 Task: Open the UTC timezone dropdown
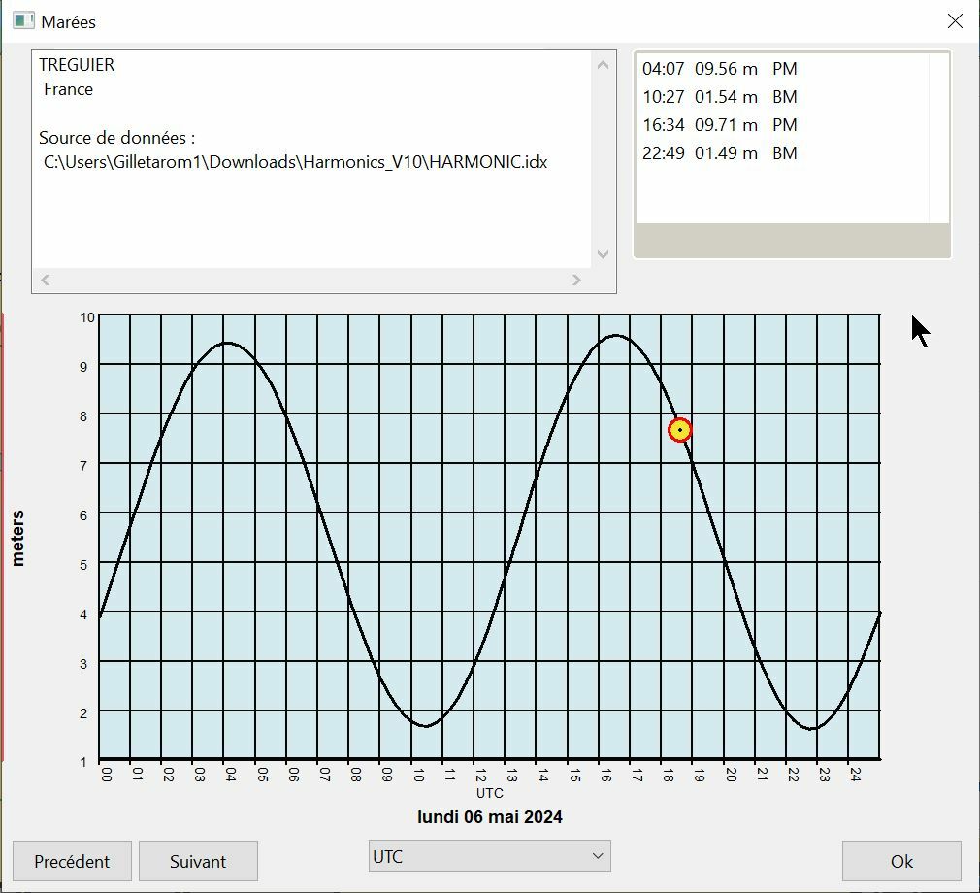coord(489,856)
